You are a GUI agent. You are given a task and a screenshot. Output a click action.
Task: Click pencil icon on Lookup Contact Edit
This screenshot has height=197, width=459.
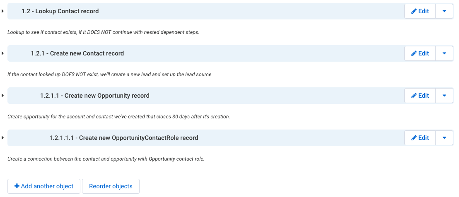pyautogui.click(x=414, y=11)
